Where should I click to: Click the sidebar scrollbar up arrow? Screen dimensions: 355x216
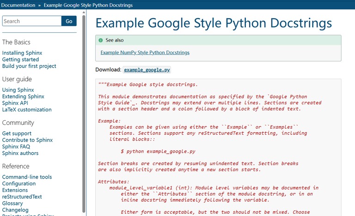pos(84,12)
